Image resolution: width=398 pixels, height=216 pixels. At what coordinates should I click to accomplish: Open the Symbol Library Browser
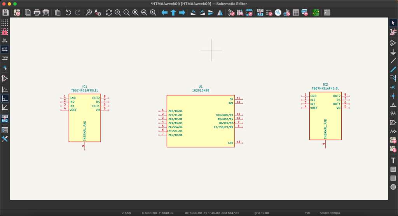[240, 12]
